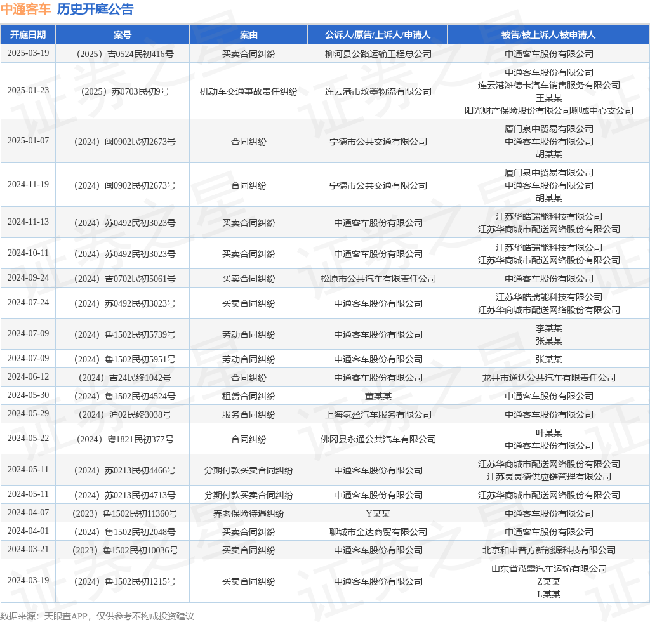
Task: Select date cell 2024-04-01
Action: click(28, 531)
